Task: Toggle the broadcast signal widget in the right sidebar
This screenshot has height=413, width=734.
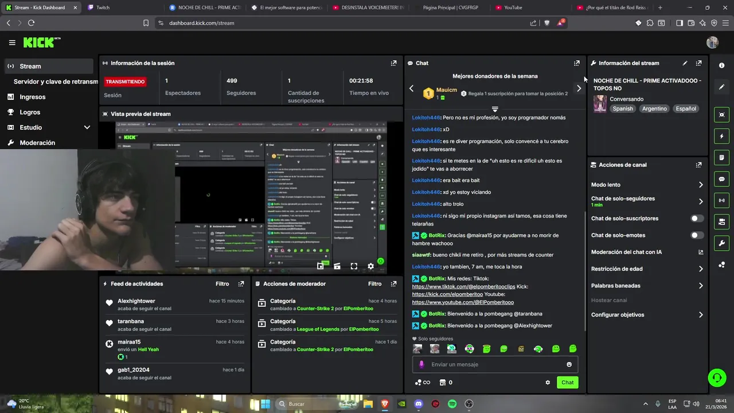Action: click(x=722, y=200)
